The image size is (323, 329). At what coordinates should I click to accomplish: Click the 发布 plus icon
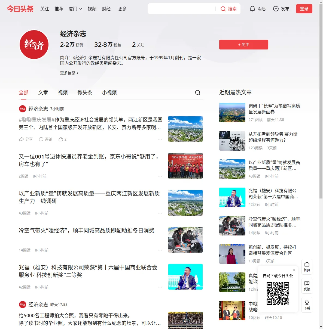276,9
